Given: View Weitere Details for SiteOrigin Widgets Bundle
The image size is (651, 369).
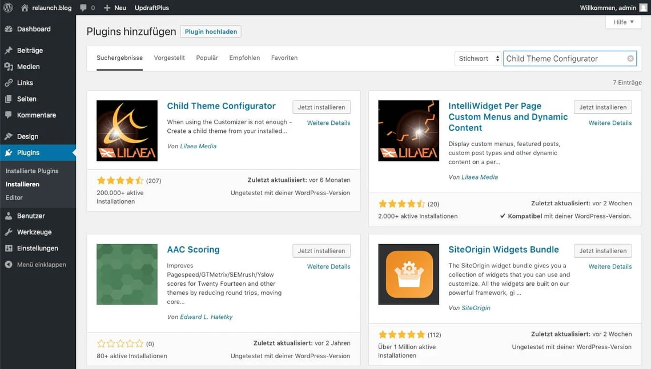Looking at the screenshot, I should pyautogui.click(x=610, y=266).
